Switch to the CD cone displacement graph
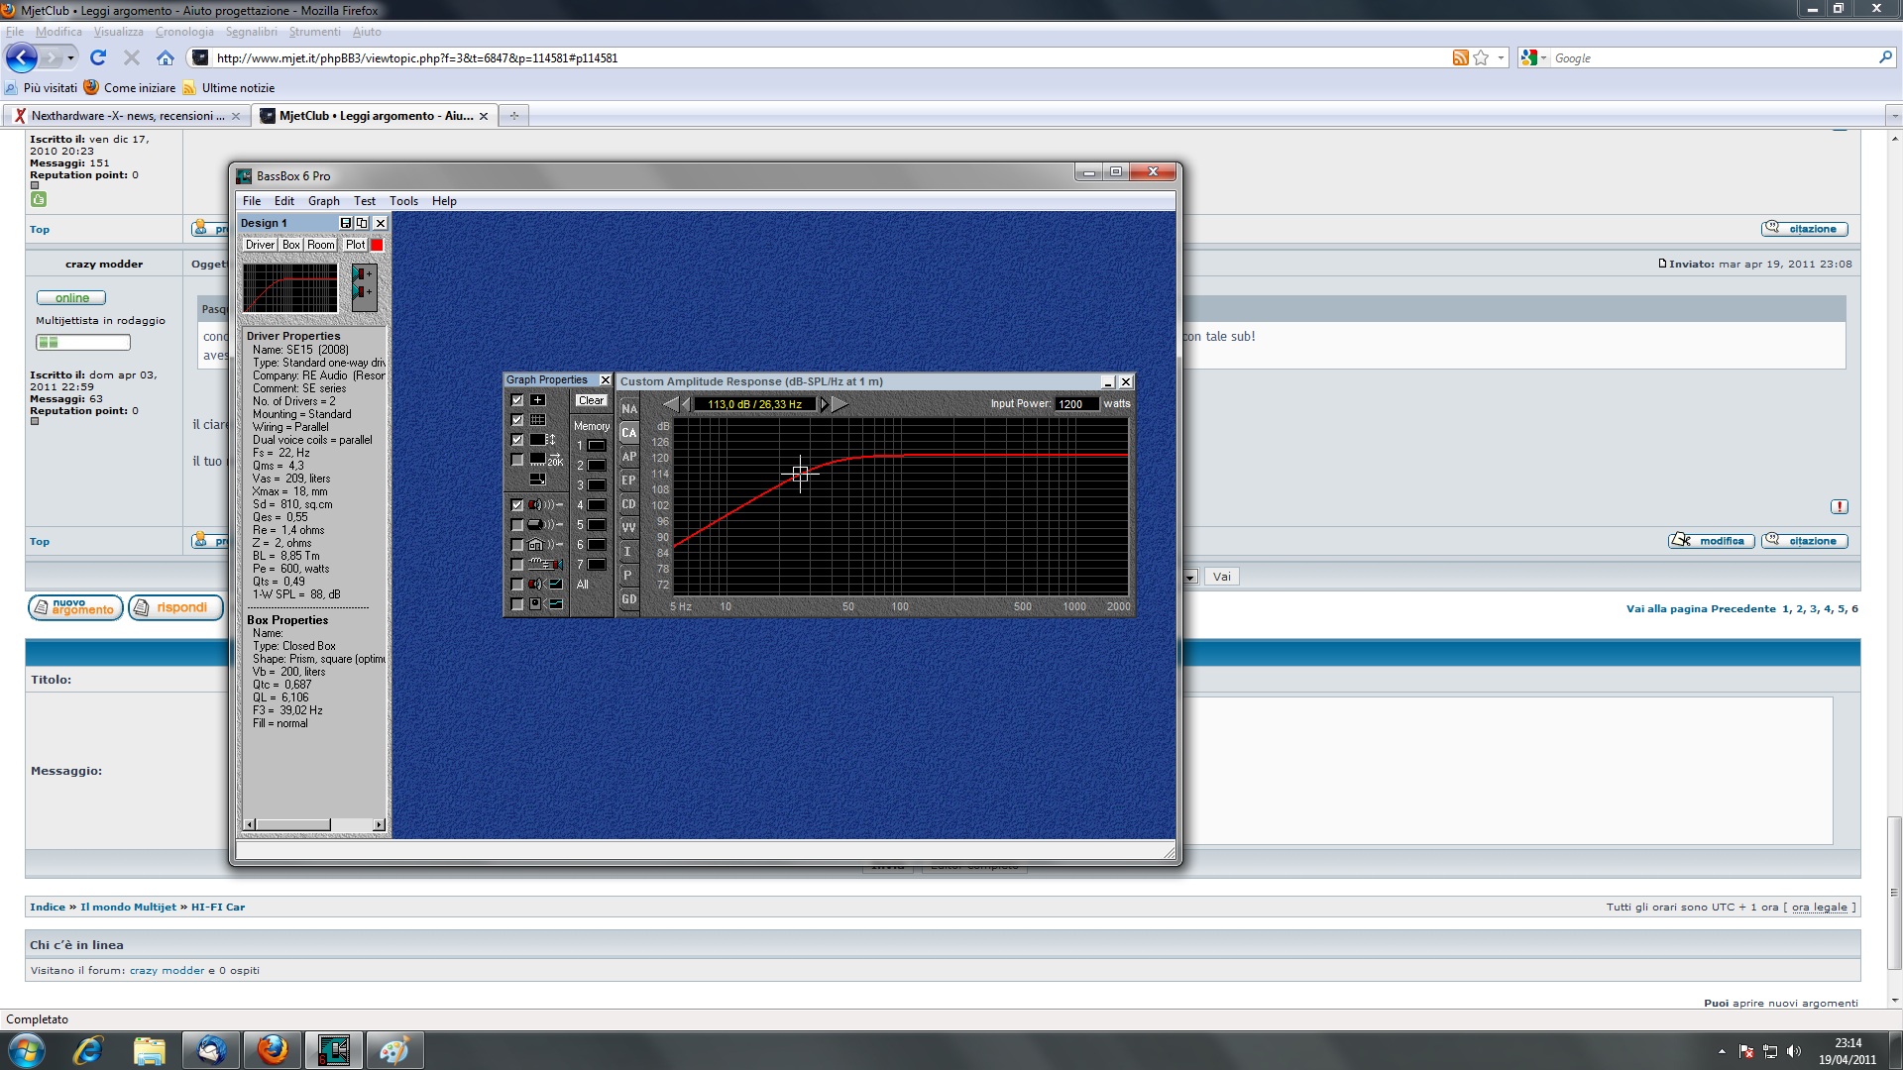The image size is (1903, 1070). 629,504
